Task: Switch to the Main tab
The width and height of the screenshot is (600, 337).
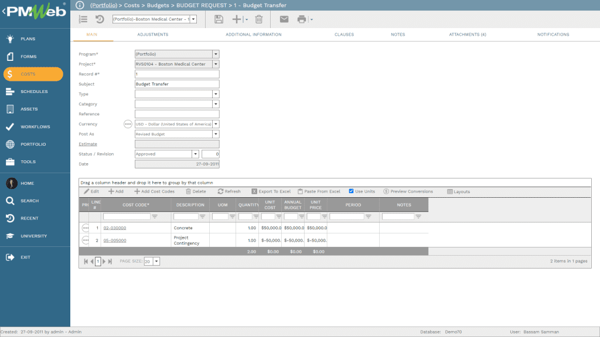Action: click(x=92, y=35)
